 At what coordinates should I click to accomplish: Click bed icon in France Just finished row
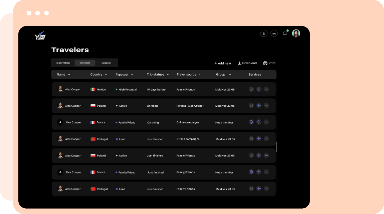pyautogui.click(x=266, y=172)
